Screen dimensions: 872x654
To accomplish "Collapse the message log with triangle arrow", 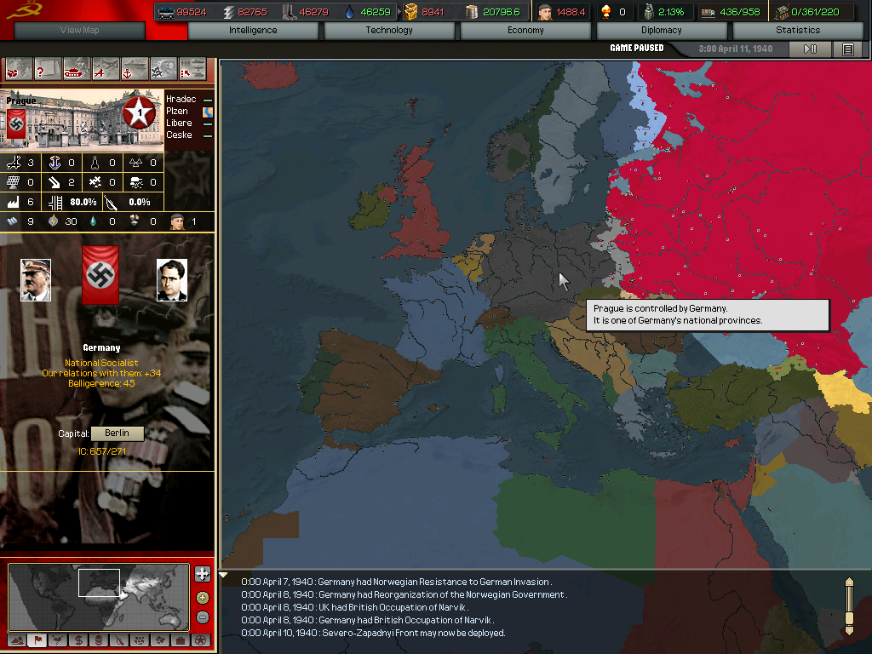I will (224, 575).
